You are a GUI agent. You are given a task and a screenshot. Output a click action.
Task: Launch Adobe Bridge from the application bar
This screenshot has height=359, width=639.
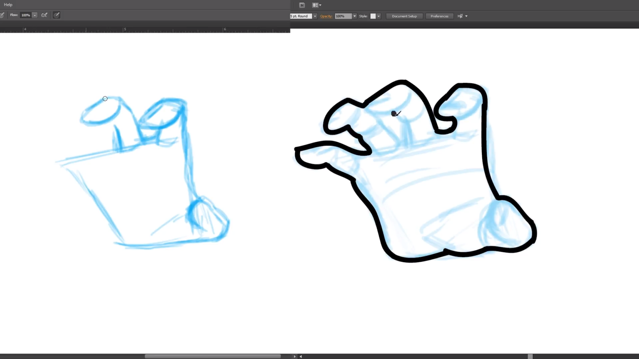(302, 5)
